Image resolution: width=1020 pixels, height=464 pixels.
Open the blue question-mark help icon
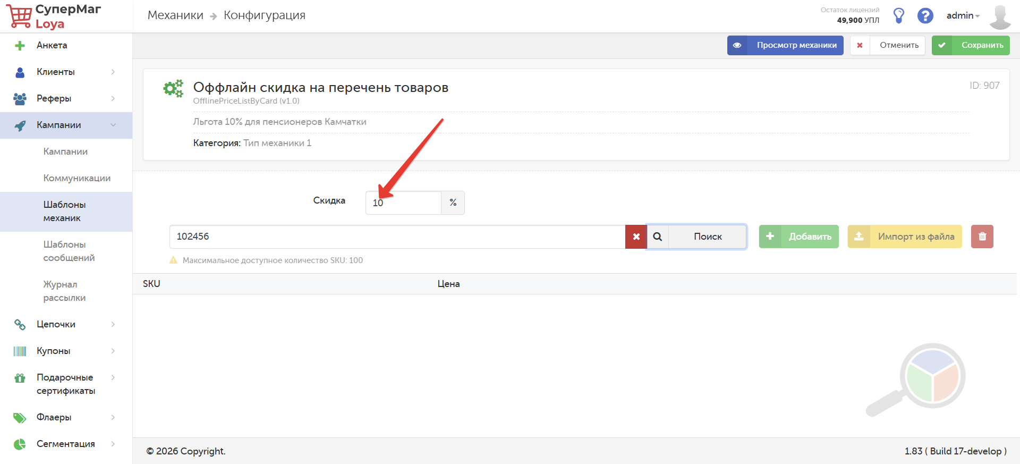click(925, 15)
